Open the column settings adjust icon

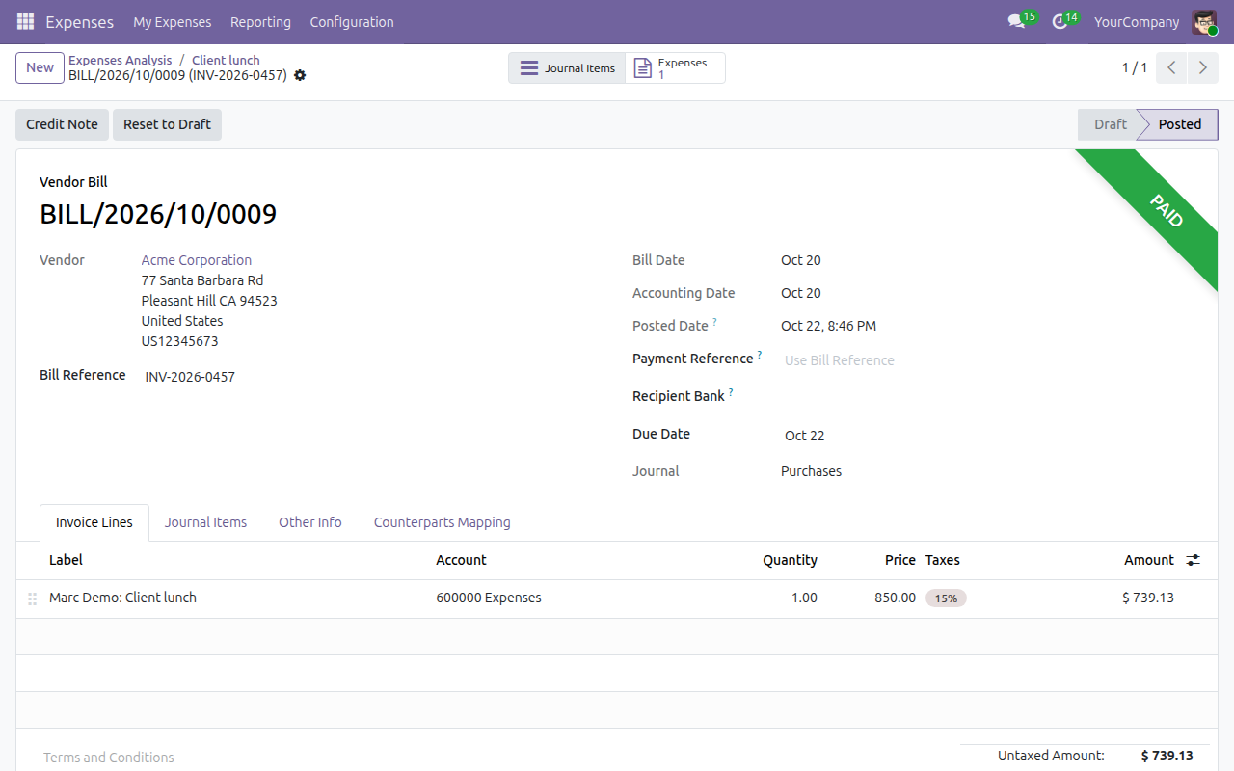tap(1193, 560)
